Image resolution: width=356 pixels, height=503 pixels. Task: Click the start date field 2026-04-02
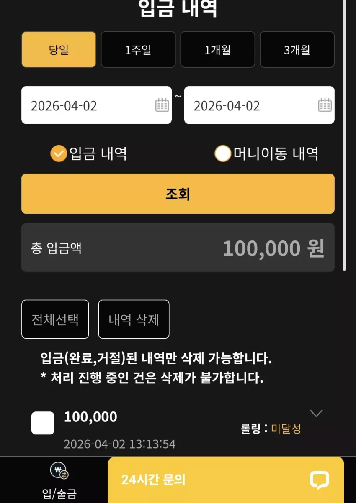[x=96, y=105]
